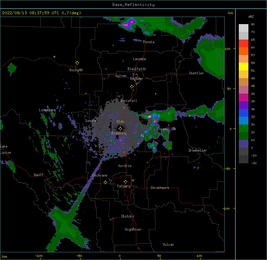The image size is (267, 260).
Task: Click the Ponoka city label
Action: coord(149,42)
